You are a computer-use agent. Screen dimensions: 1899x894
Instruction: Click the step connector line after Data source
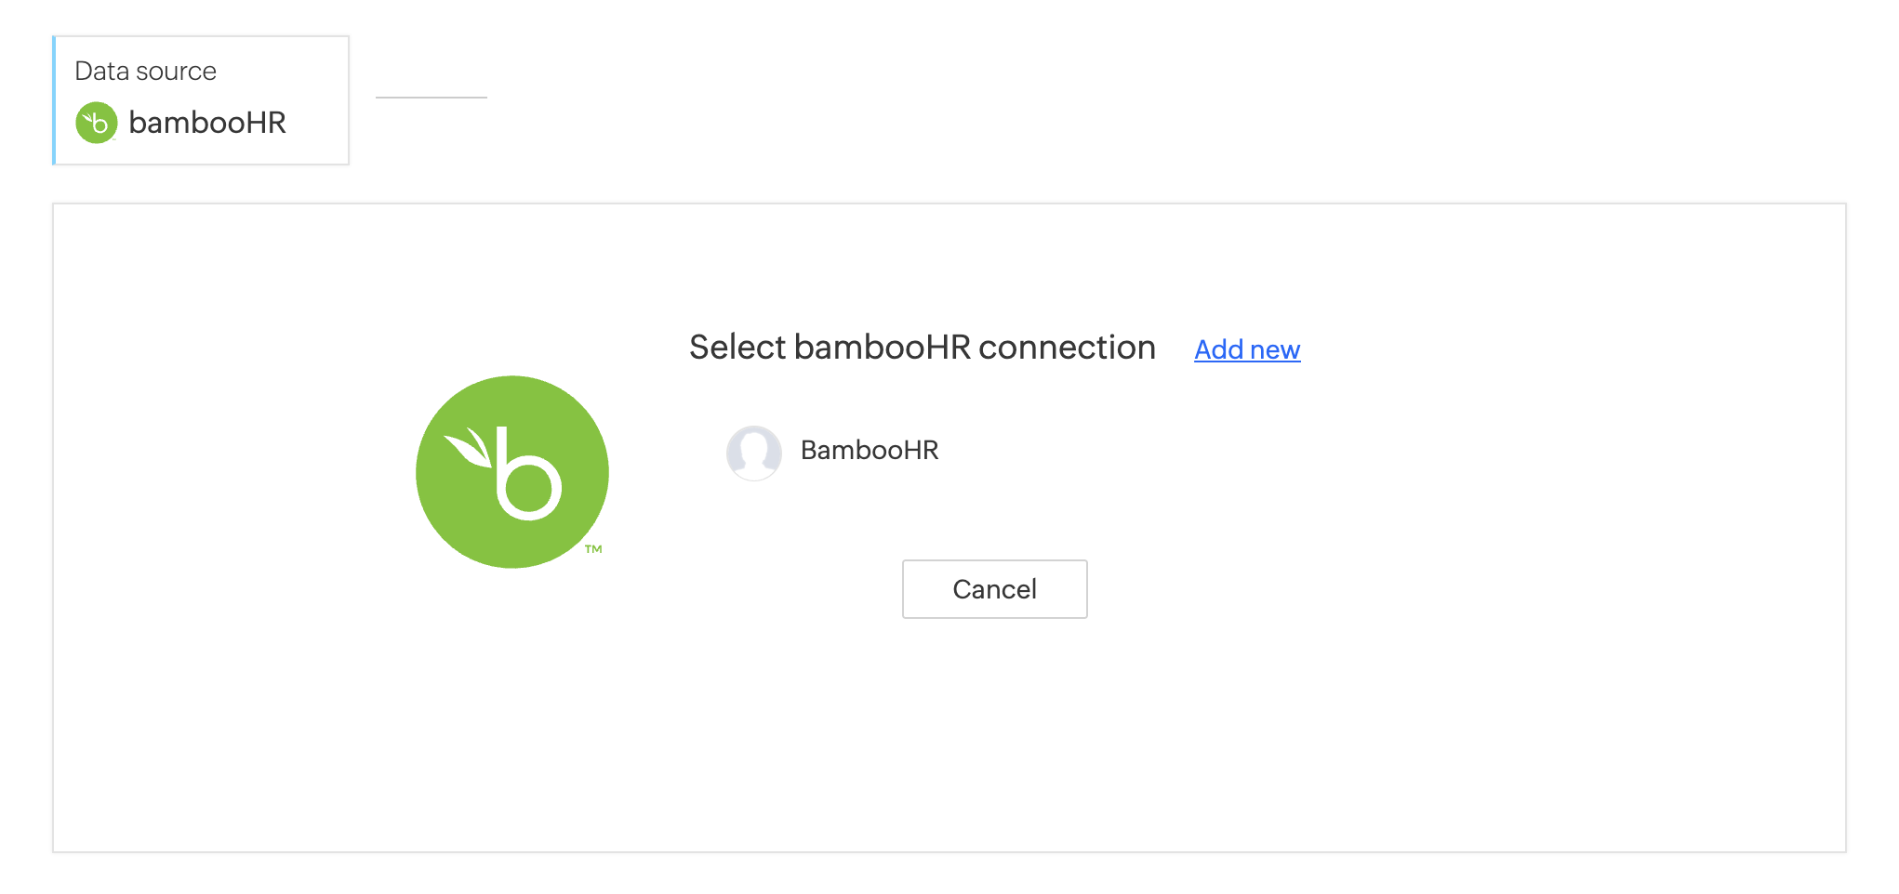(x=432, y=97)
